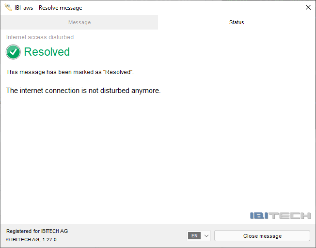The width and height of the screenshot is (316, 248).
Task: Click the green Resolved checkmark icon
Action: point(13,52)
